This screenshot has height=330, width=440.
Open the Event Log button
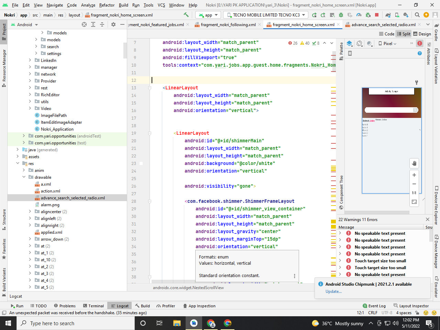[374, 306]
